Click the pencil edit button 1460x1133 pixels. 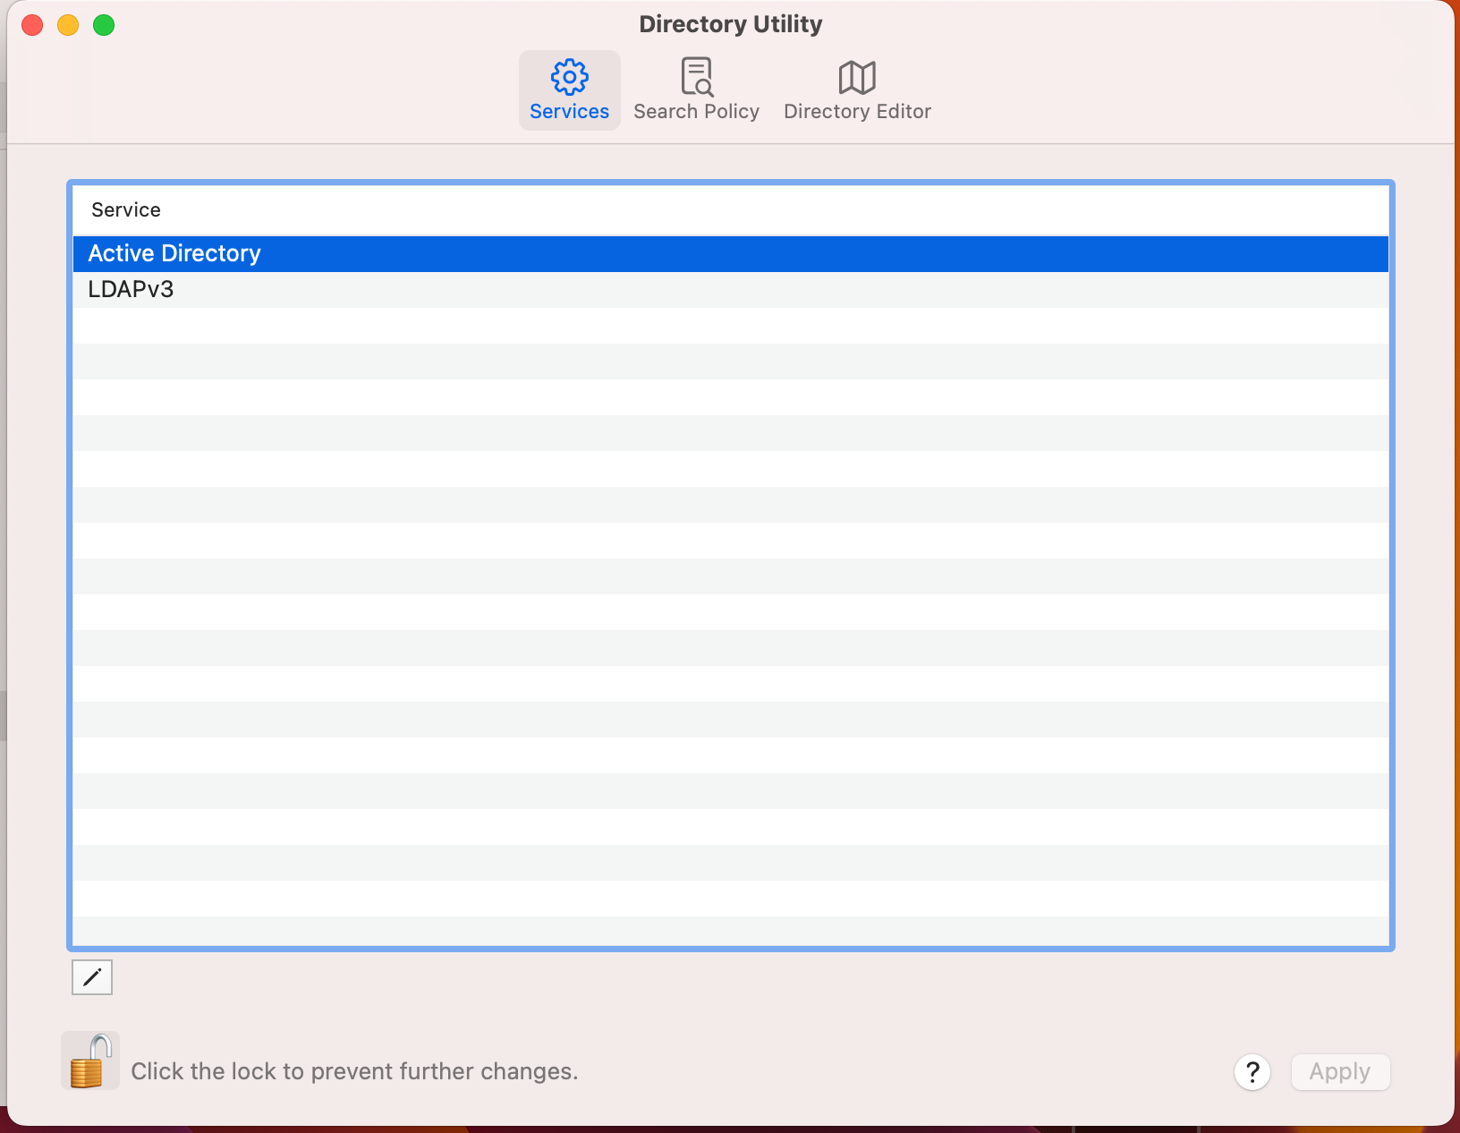pyautogui.click(x=92, y=977)
